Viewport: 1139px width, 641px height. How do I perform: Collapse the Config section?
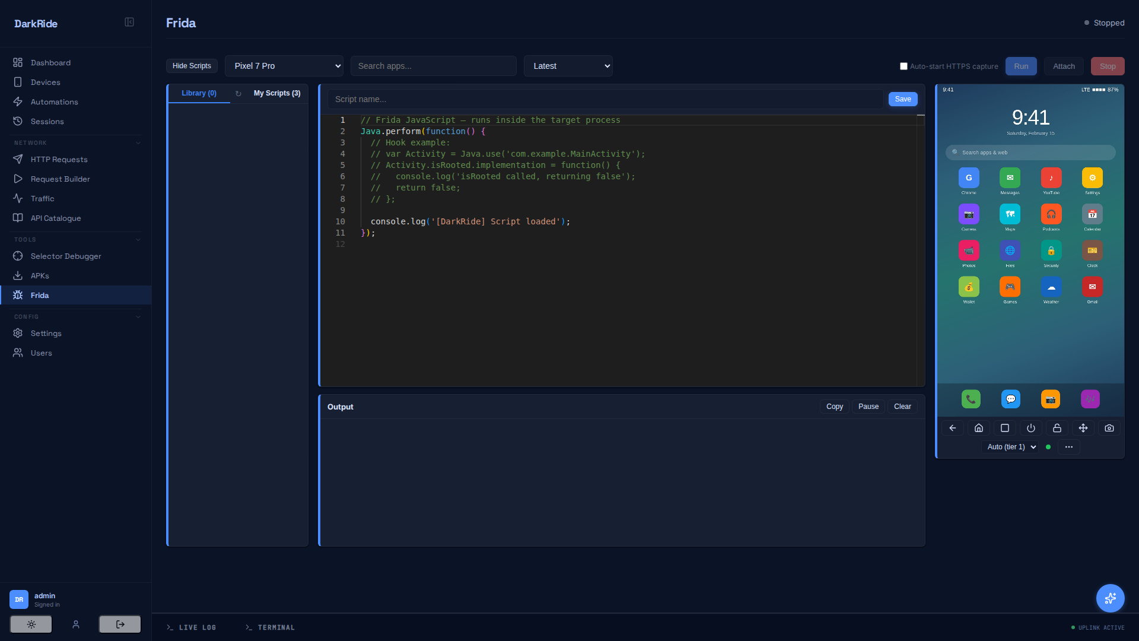[138, 317]
